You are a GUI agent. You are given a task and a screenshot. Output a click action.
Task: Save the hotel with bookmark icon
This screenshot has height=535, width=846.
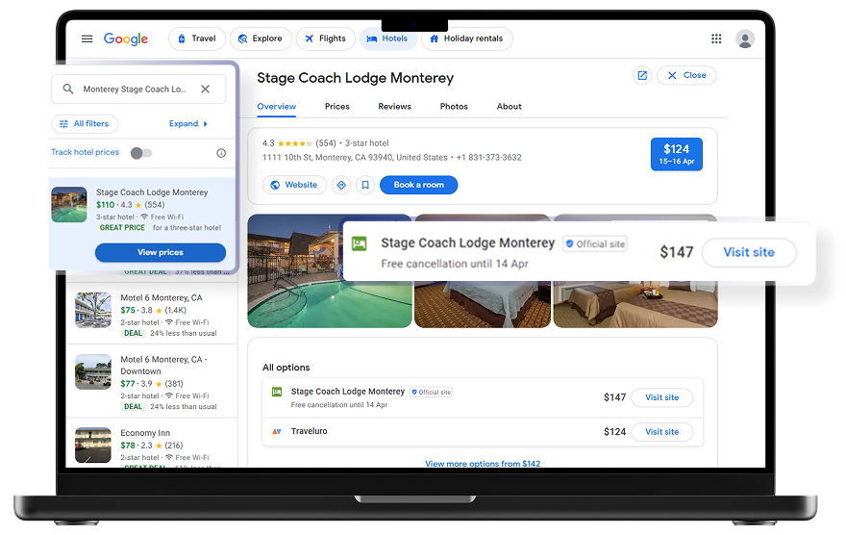pyautogui.click(x=365, y=185)
